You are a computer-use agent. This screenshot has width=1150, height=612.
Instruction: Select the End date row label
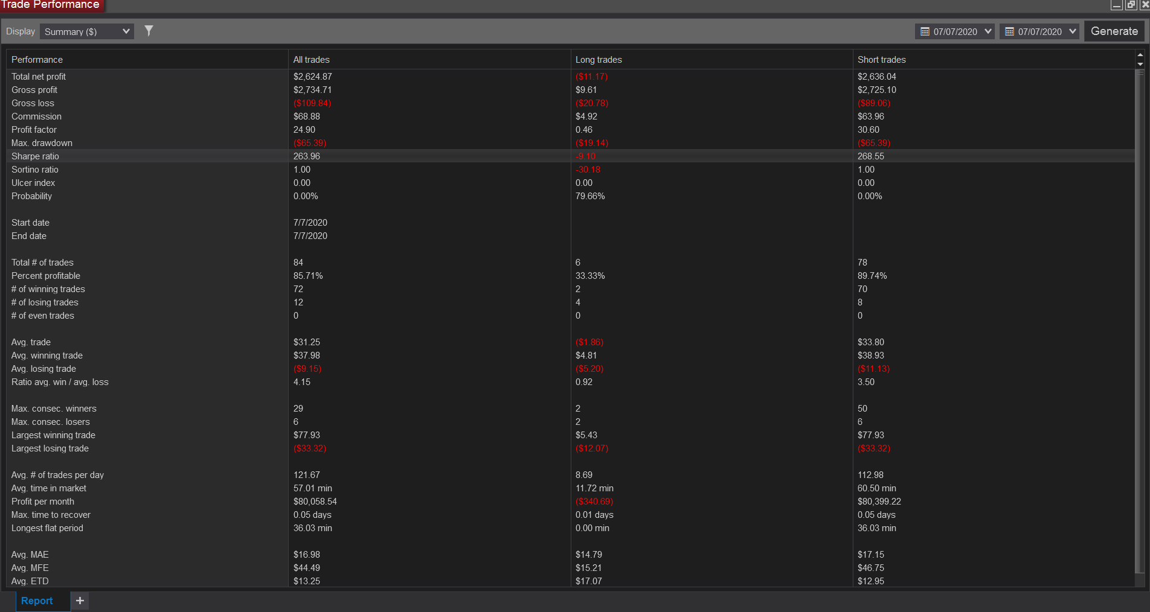[29, 236]
